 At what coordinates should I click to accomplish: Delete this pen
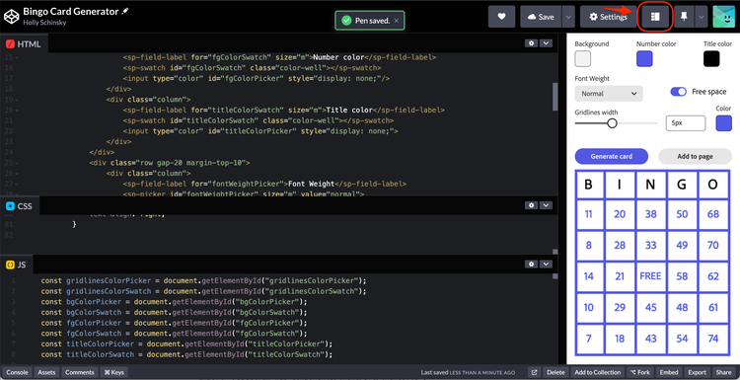point(555,372)
